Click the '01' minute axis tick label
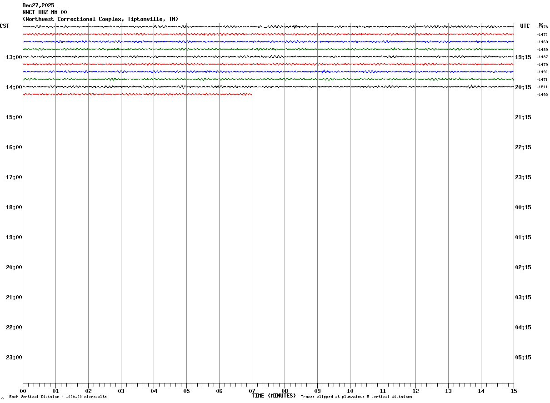The width and height of the screenshot is (550, 403). click(x=55, y=391)
